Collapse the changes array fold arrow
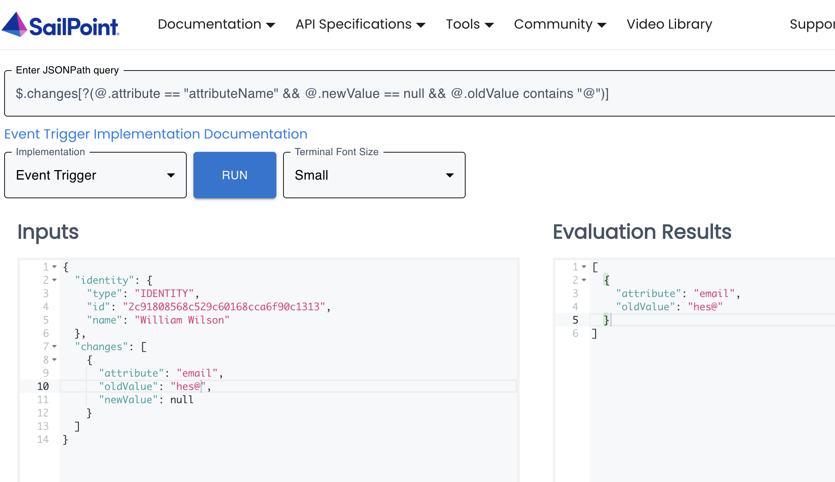Image resolution: width=835 pixels, height=482 pixels. (54, 346)
